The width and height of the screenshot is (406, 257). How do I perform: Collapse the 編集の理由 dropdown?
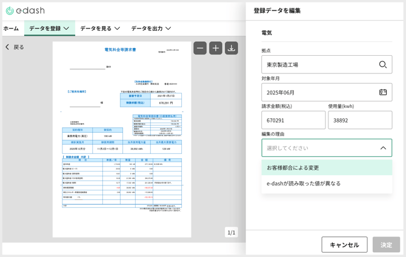click(x=382, y=148)
